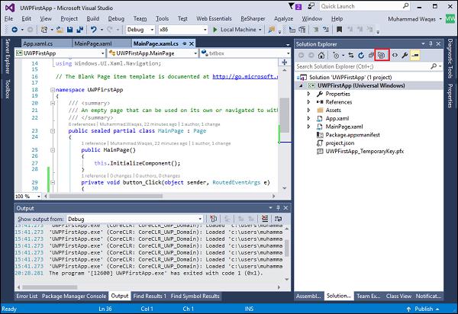The image size is (458, 314).
Task: Open Properties wrench in Solution Explorer toolbar
Action: point(405,56)
